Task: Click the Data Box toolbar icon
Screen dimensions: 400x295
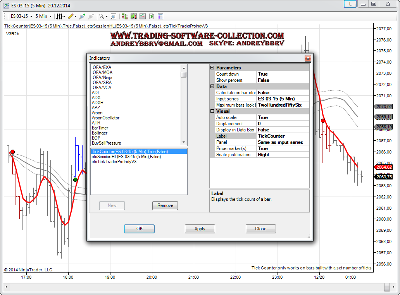Action: pyautogui.click(x=160, y=16)
